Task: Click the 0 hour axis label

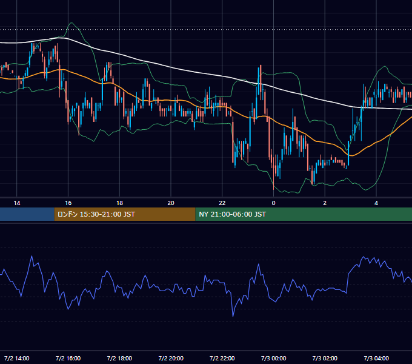Action: click(273, 203)
